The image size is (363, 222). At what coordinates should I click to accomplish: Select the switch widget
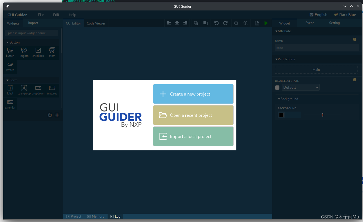[10, 67]
